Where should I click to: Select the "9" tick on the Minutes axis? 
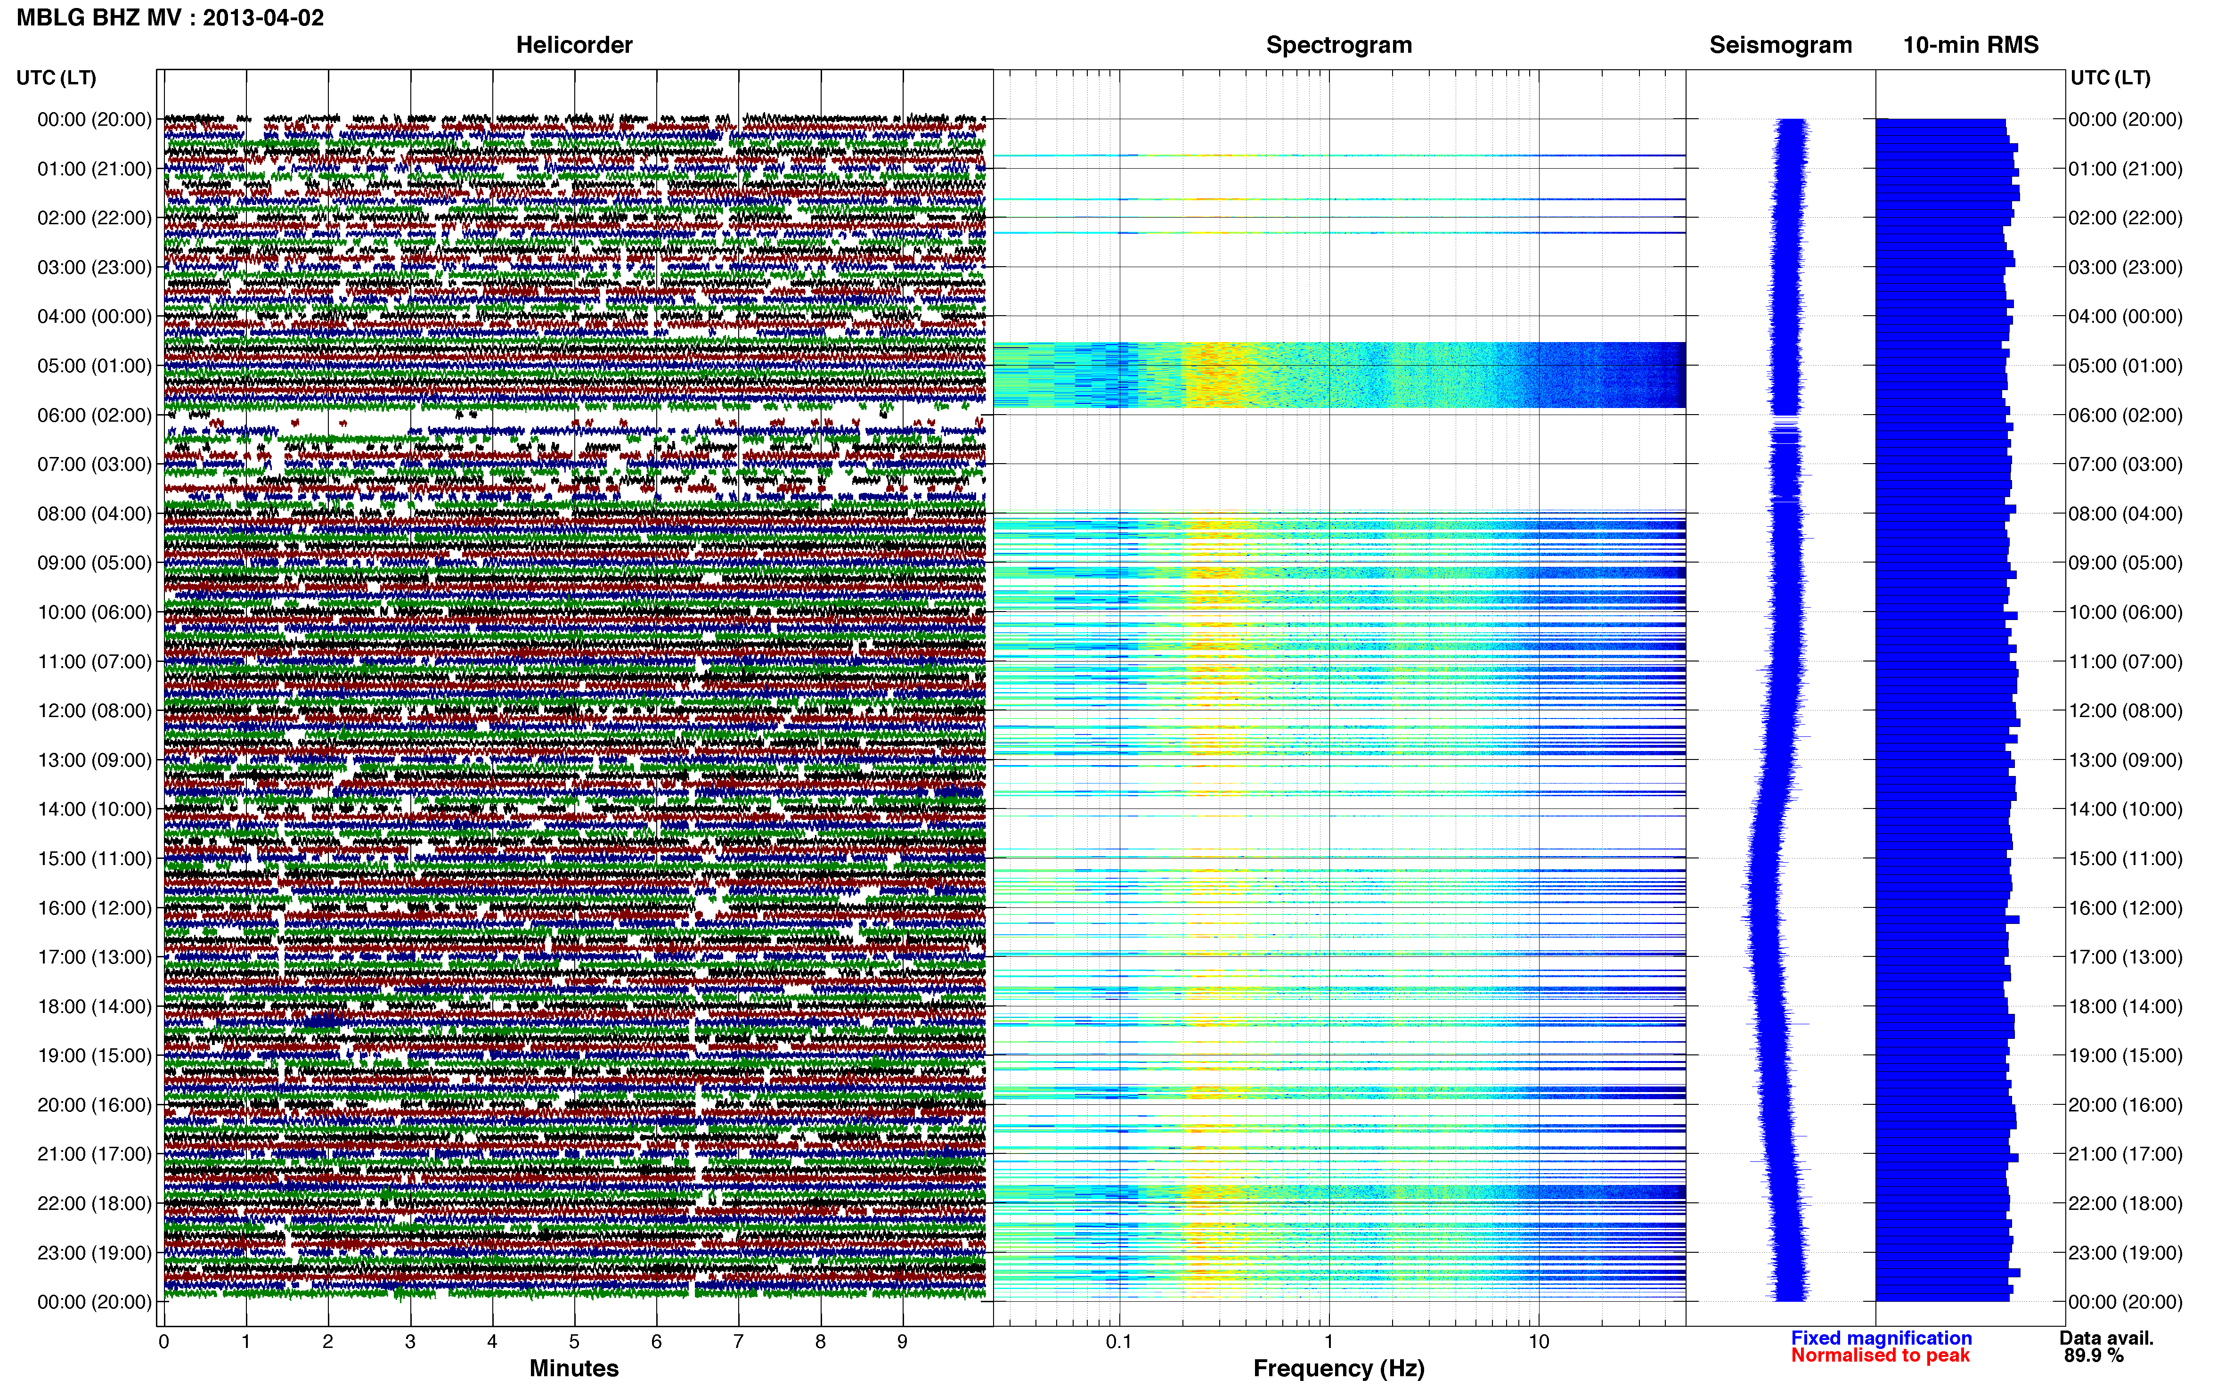903,1341
